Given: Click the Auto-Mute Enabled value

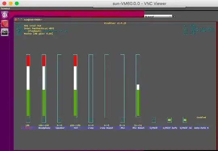Looking at the screenshot, I should 201,117.
